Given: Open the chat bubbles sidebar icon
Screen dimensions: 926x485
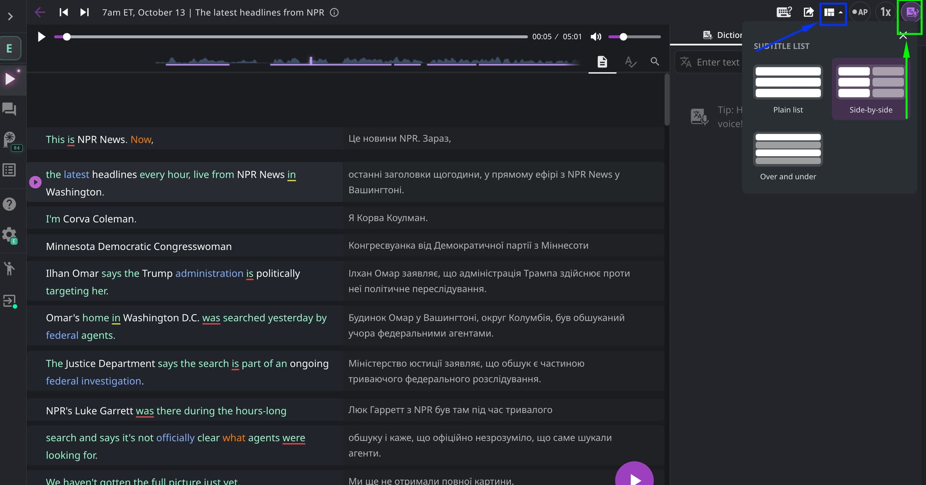Looking at the screenshot, I should click(x=9, y=109).
